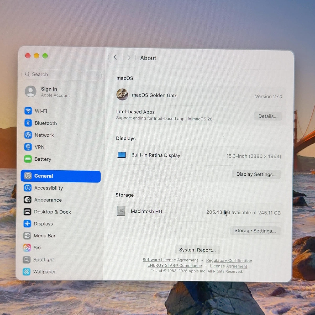Click the Macintosh HD label
The image size is (315, 315).
point(146,211)
